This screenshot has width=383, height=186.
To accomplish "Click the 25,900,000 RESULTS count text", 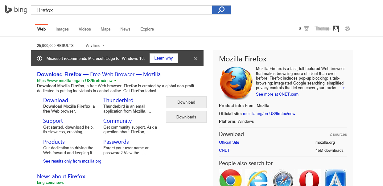I will click(x=55, y=46).
